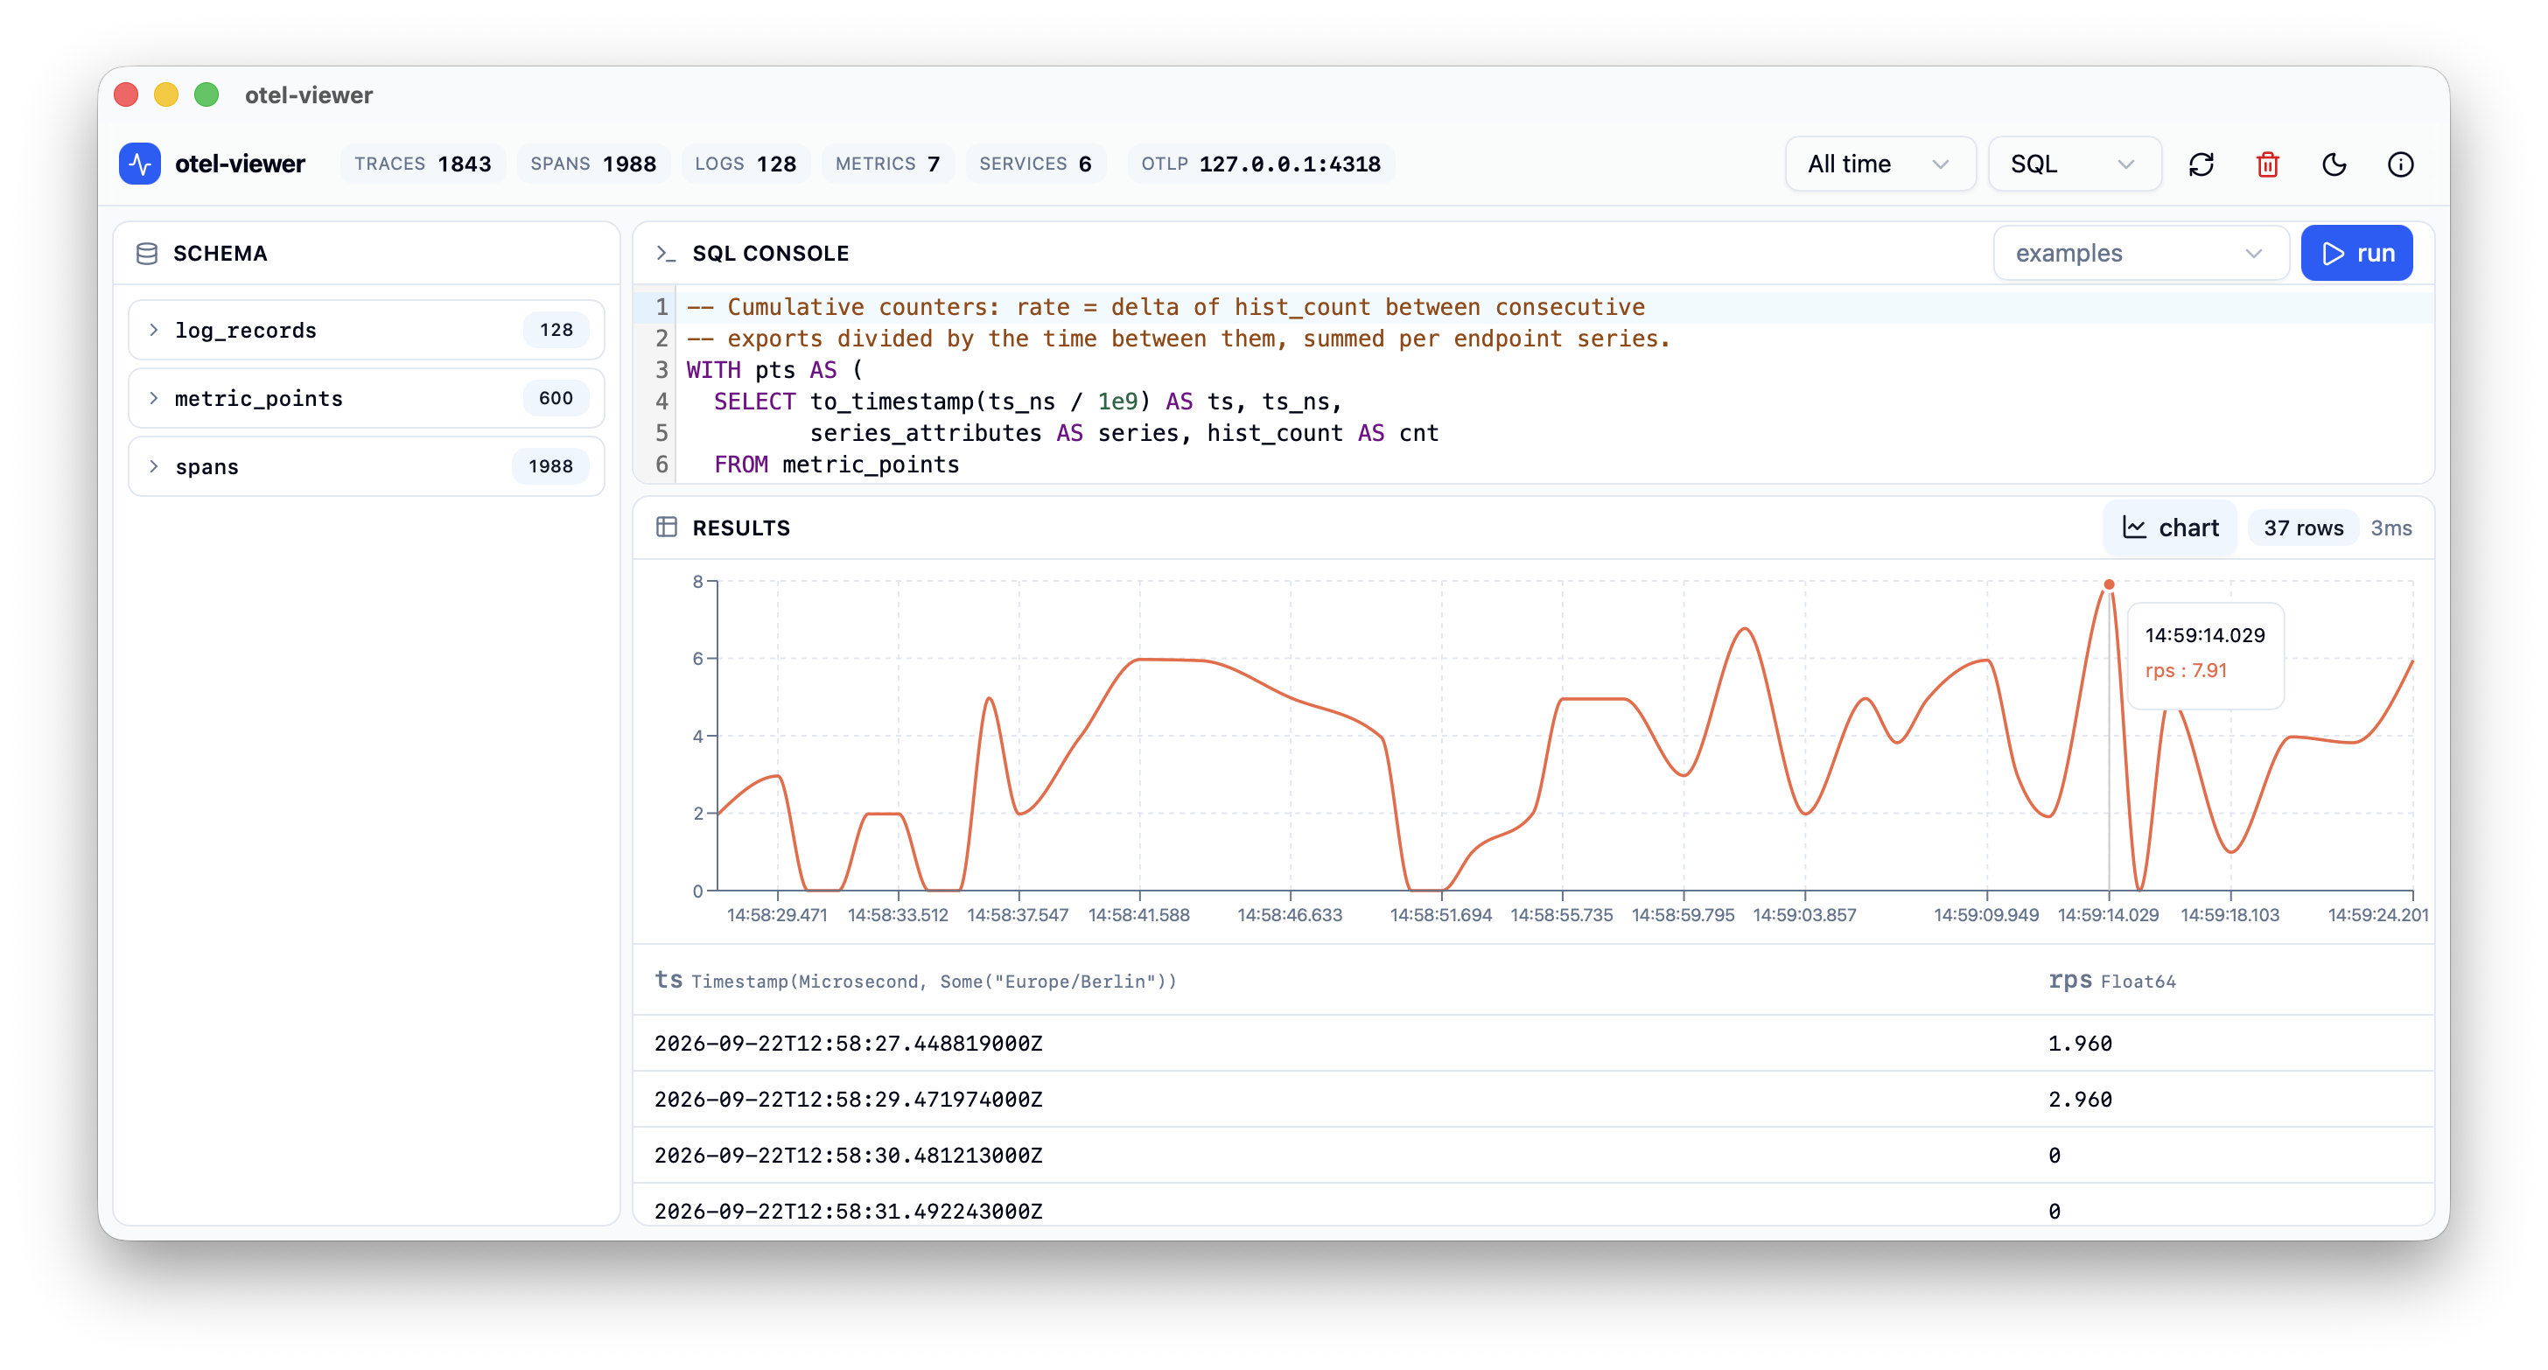Image resolution: width=2548 pixels, height=1370 pixels.
Task: Click the OTLP 127.0.0.1:4318 endpoint
Action: [1260, 164]
